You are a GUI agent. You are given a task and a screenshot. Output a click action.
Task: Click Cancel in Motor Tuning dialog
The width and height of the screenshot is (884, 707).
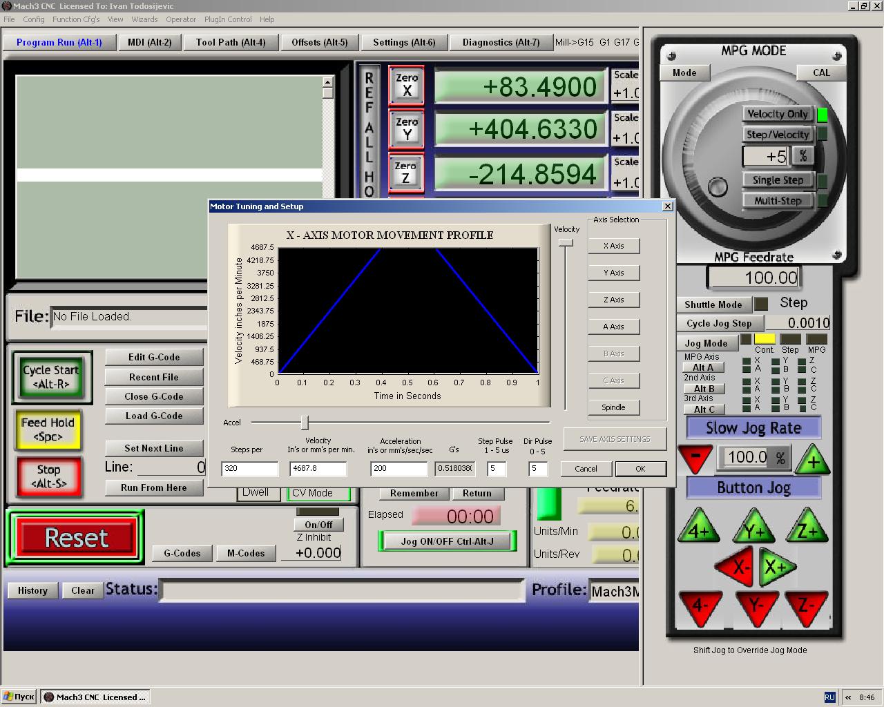[586, 469]
